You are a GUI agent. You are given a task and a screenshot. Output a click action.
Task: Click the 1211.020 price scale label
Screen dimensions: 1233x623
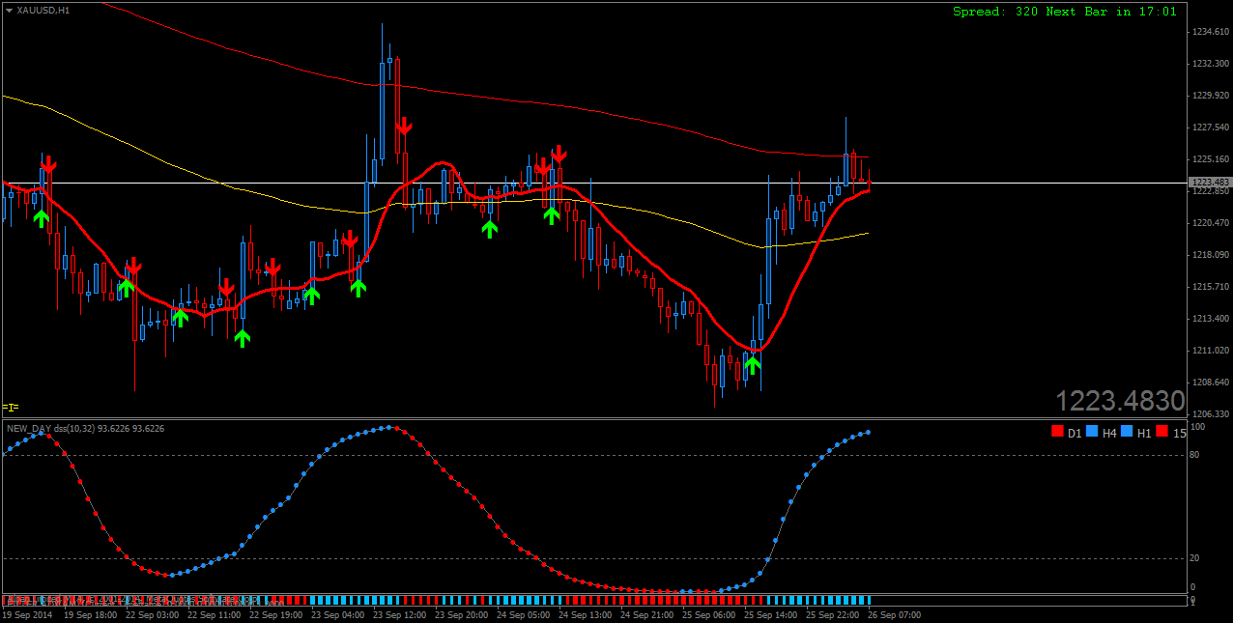point(1210,351)
